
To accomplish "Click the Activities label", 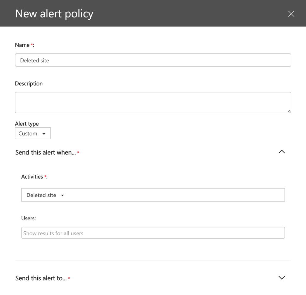I will point(32,177).
